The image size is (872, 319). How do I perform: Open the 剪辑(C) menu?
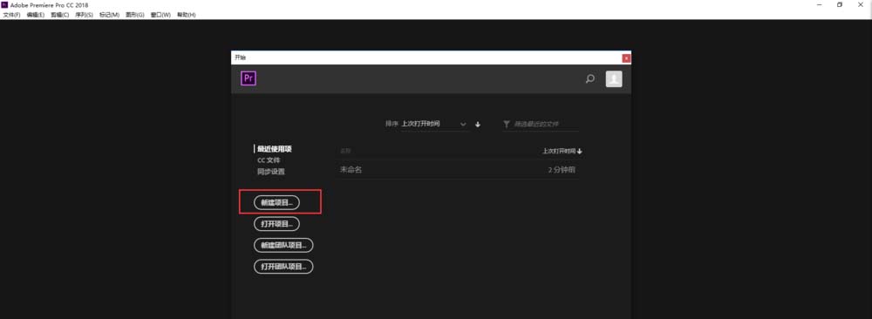pyautogui.click(x=60, y=15)
